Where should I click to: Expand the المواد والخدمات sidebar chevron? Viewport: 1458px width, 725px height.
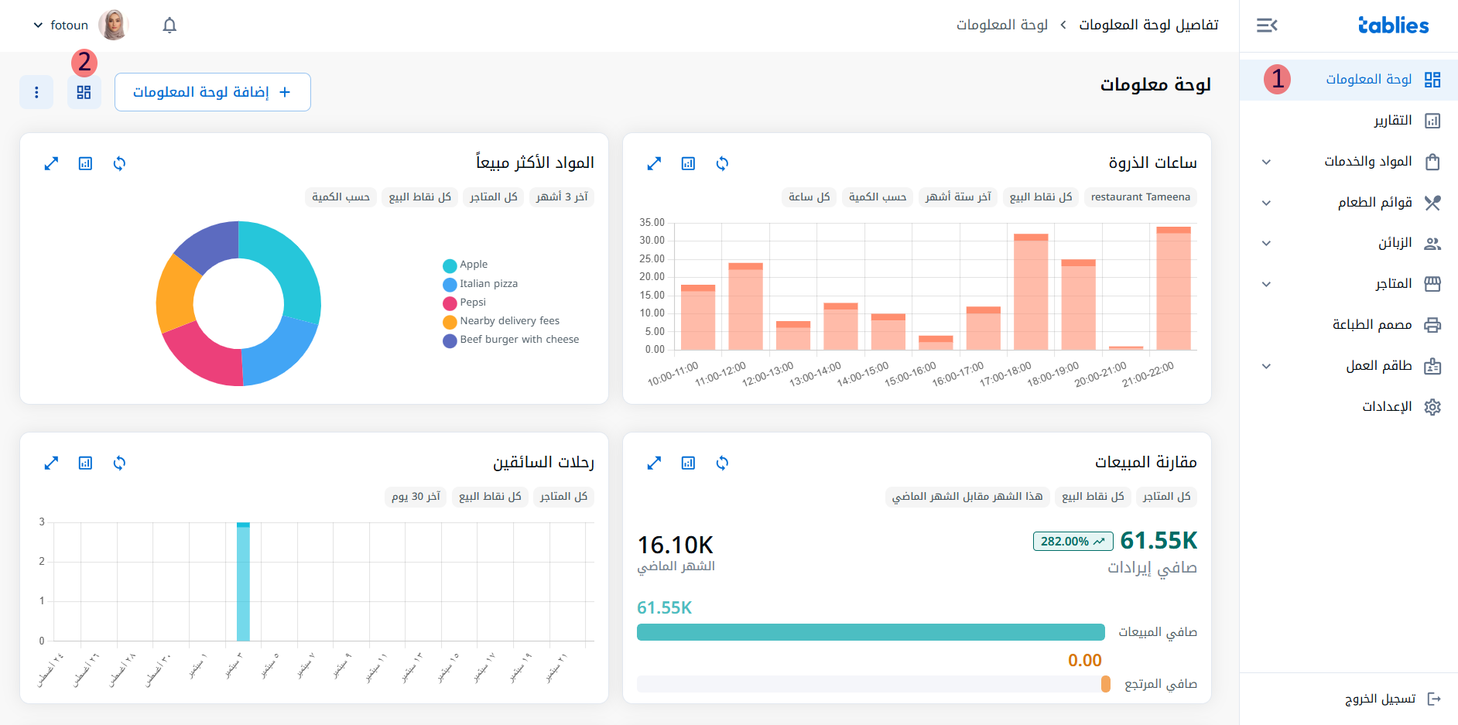click(x=1266, y=162)
